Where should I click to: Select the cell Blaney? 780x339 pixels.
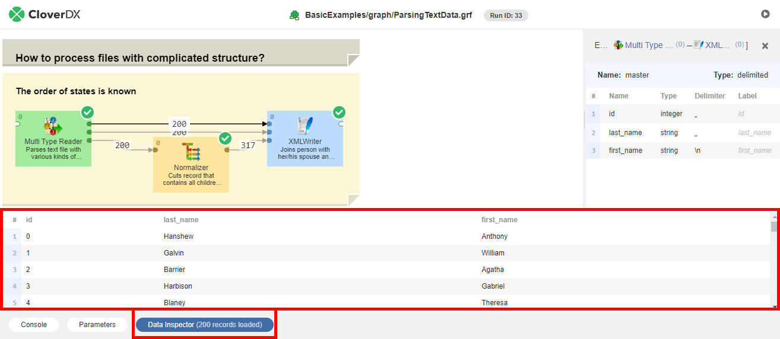(175, 303)
